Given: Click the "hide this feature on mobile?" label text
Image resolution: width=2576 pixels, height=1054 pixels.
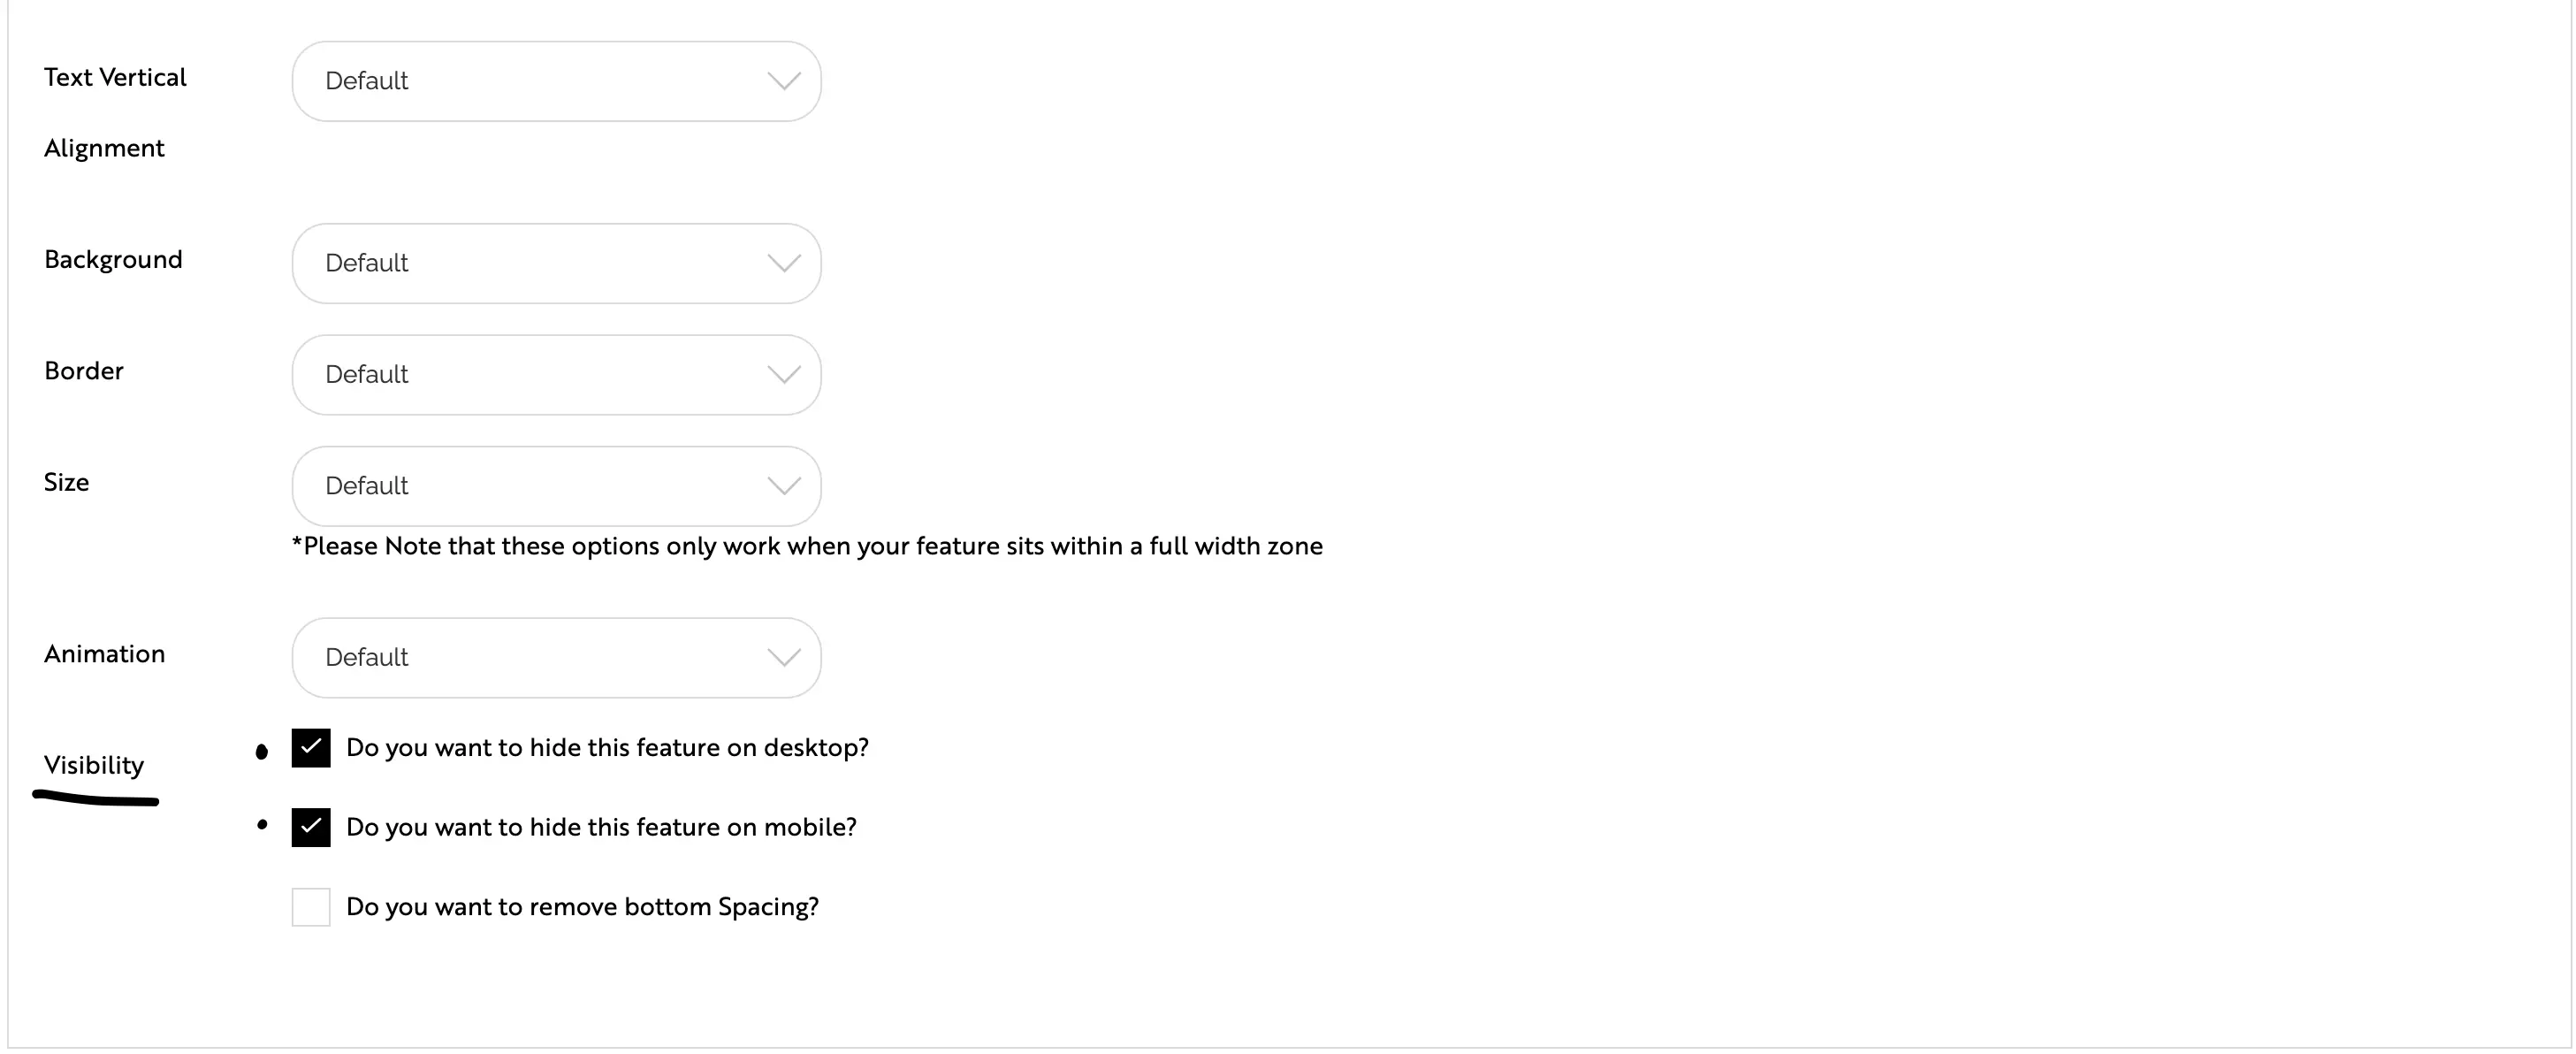Looking at the screenshot, I should coord(601,827).
